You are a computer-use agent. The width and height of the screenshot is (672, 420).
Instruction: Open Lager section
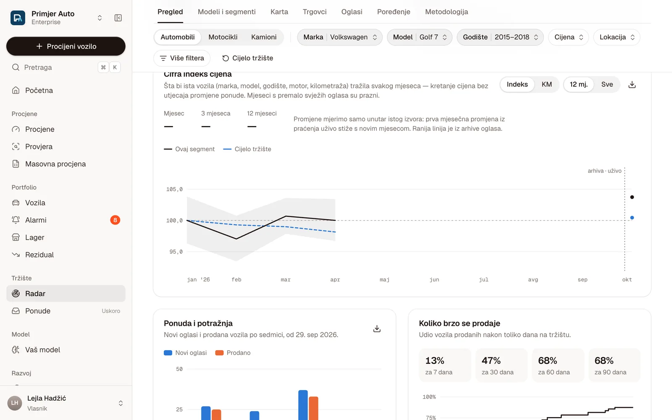tap(66, 237)
